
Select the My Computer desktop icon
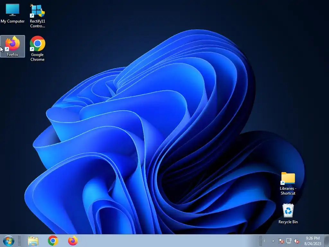(x=13, y=13)
